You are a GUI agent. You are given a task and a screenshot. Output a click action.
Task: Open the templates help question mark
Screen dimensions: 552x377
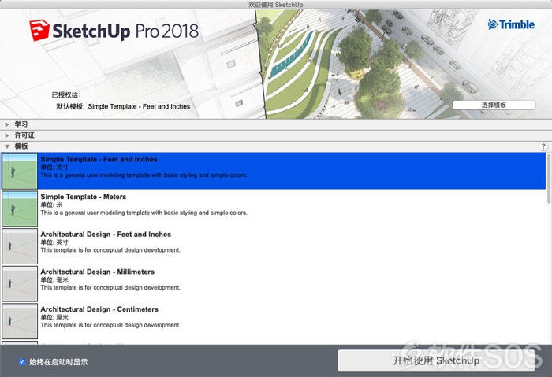pyautogui.click(x=543, y=146)
